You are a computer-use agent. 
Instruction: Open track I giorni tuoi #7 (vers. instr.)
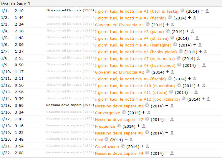(135, 59)
